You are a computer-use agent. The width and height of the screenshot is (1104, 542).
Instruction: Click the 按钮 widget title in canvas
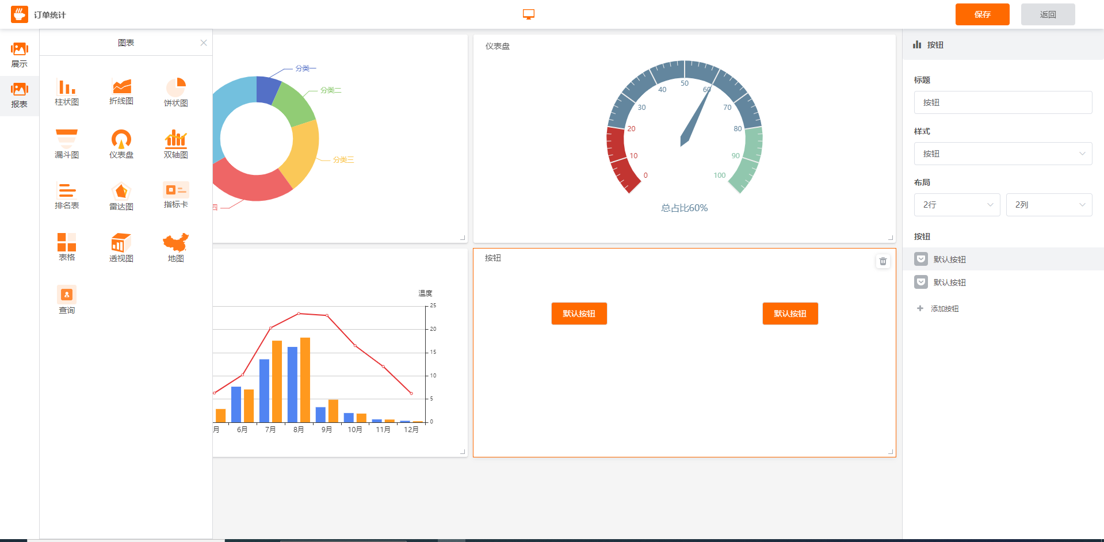click(x=493, y=258)
